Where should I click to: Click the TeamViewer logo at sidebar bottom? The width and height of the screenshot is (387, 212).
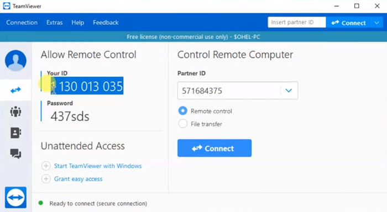[x=15, y=198]
